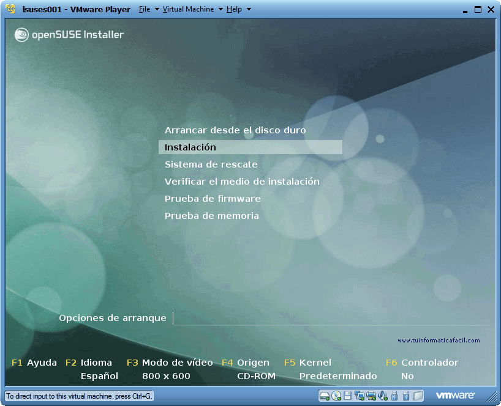The height and width of the screenshot is (406, 501).
Task: Expand the Virtual Machine dropdown arrow
Action: pos(220,9)
